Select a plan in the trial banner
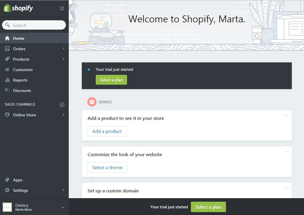The image size is (304, 215). click(111, 80)
